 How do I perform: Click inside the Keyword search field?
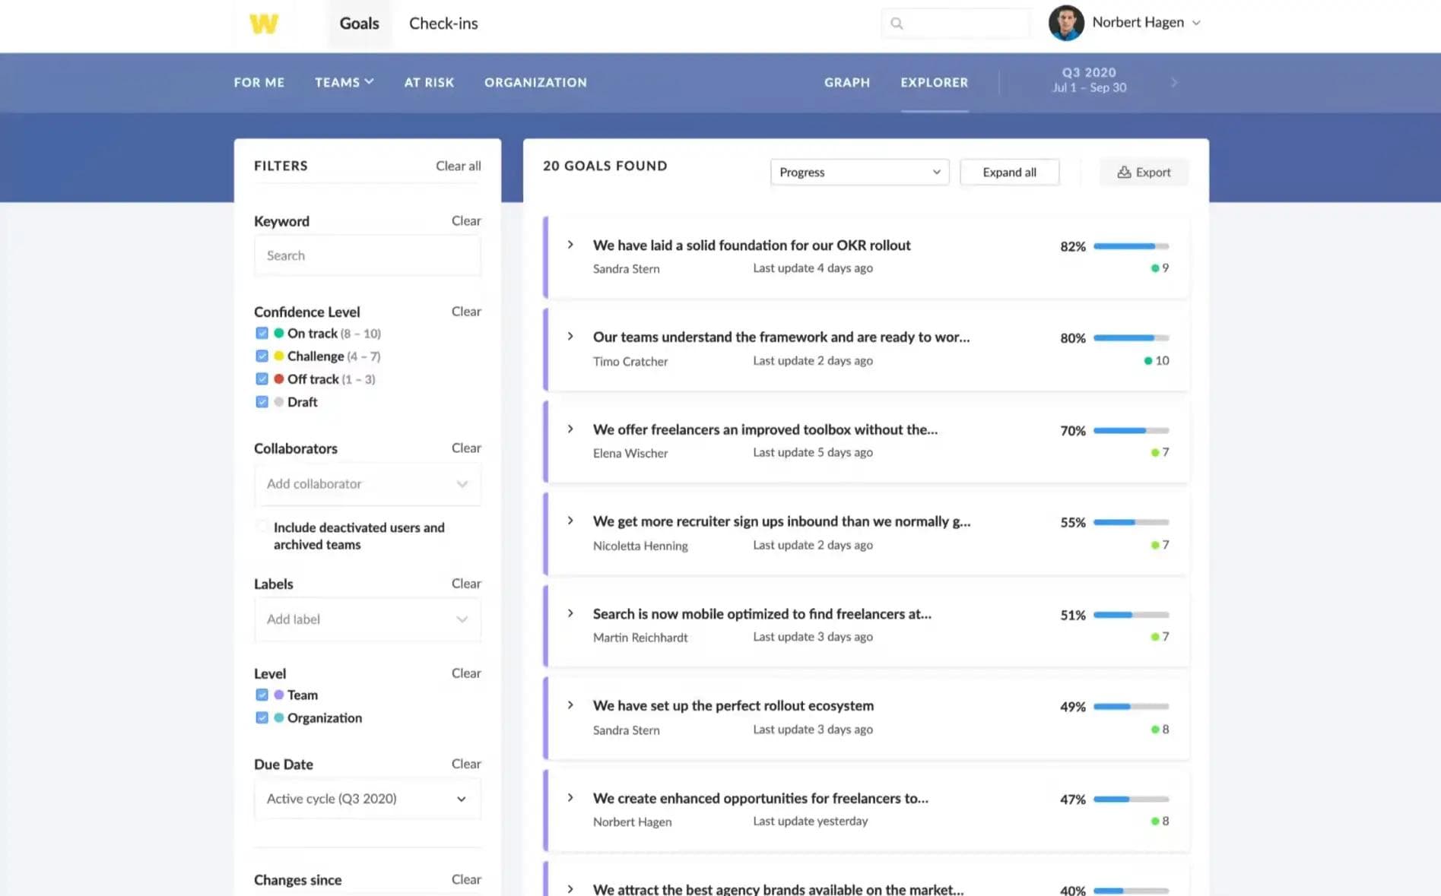pos(367,255)
